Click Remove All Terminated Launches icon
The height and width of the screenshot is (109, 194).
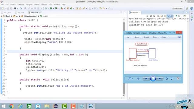point(154,16)
